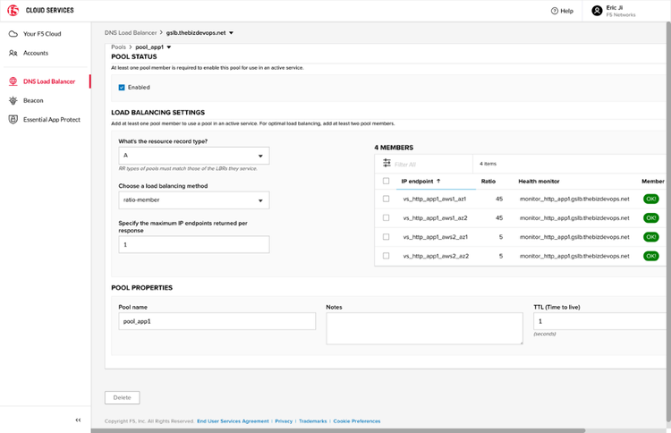Open Essential App Protect shield icon
This screenshot has width=671, height=433.
(13, 119)
